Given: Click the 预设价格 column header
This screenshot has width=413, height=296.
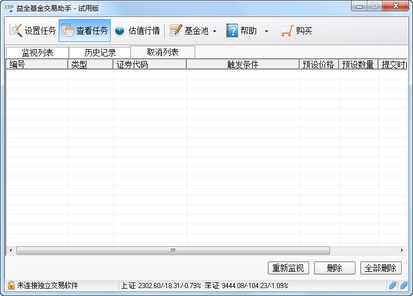Looking at the screenshot, I should pos(319,64).
